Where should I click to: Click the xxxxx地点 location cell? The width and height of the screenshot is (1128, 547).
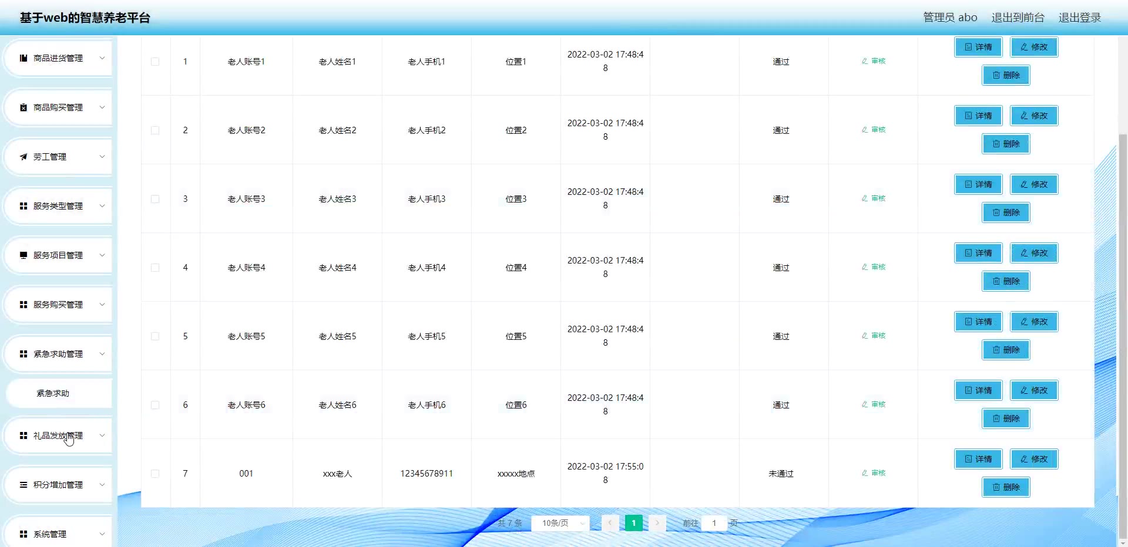516,474
